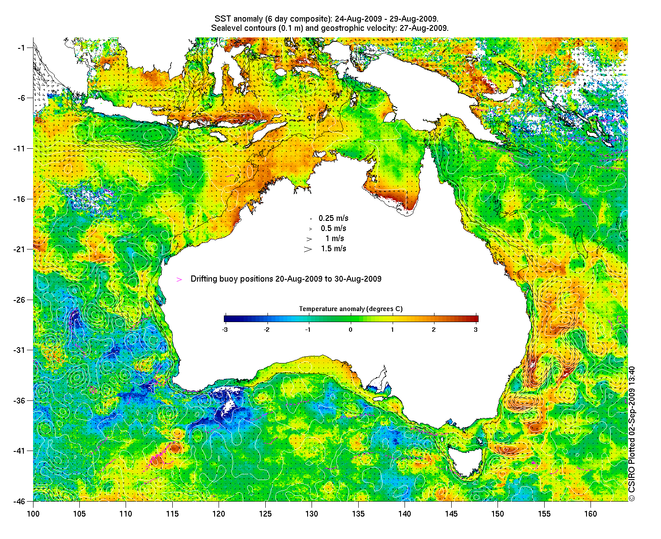Click longitude axis label '135'

pos(358,514)
